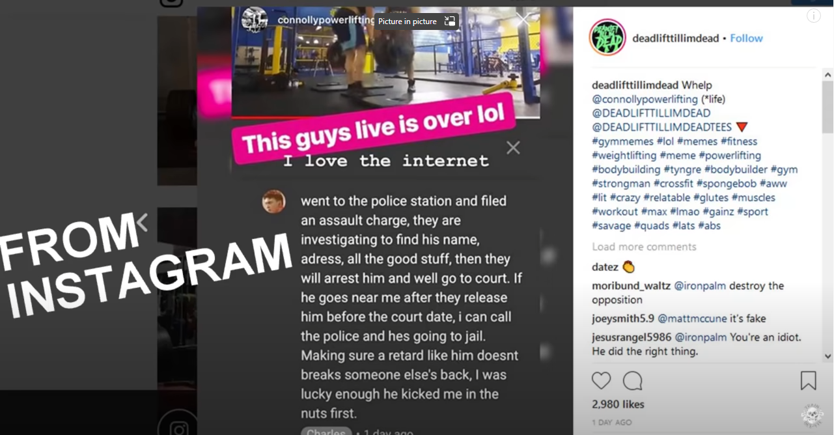Follow the deadlifttillimdead account
The image size is (834, 435).
point(746,38)
